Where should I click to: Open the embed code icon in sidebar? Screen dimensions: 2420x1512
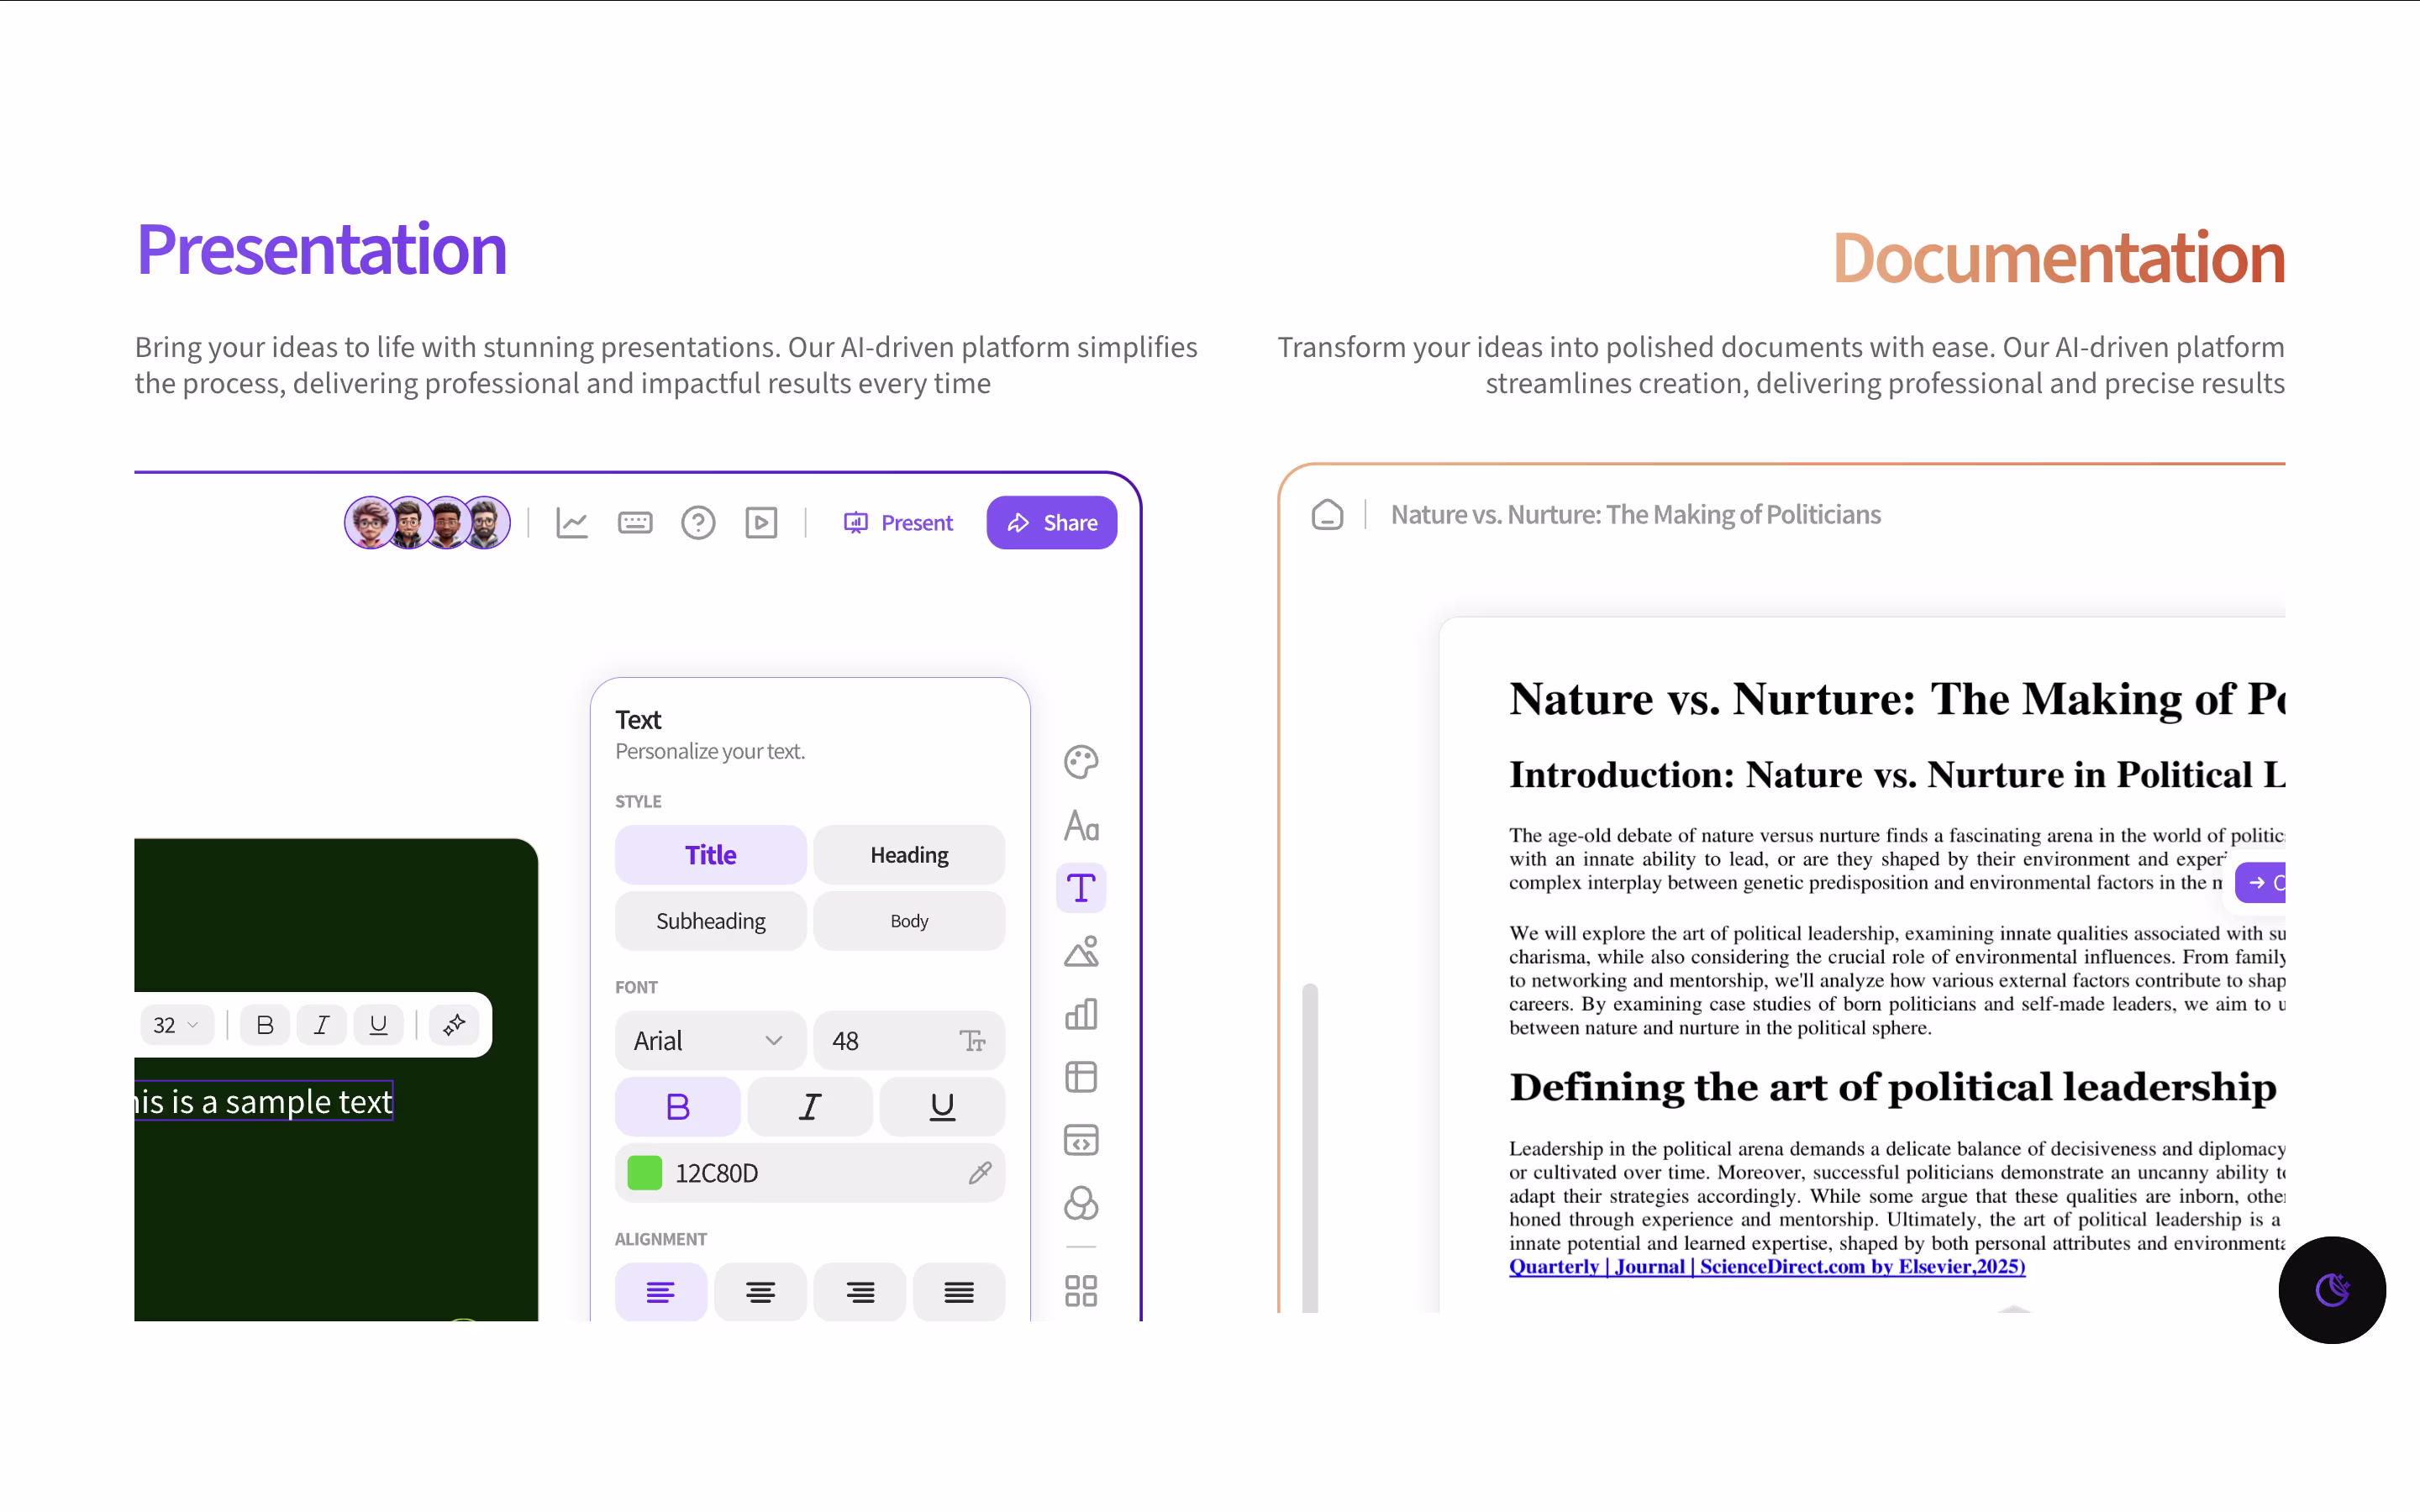tap(1081, 1140)
